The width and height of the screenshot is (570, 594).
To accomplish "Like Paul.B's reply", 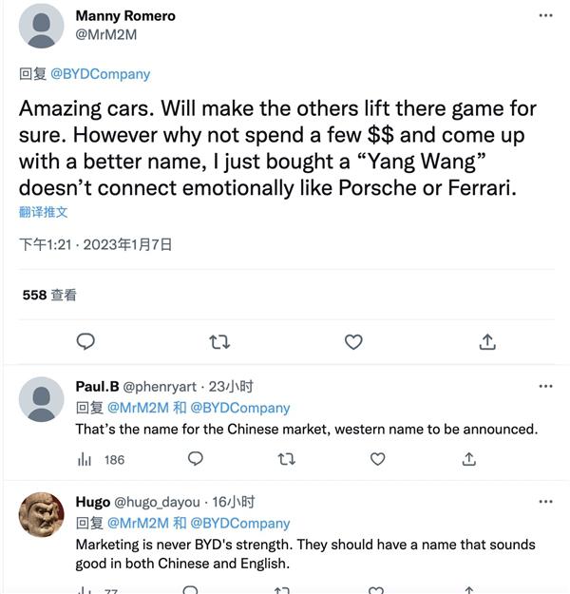I will point(377,459).
